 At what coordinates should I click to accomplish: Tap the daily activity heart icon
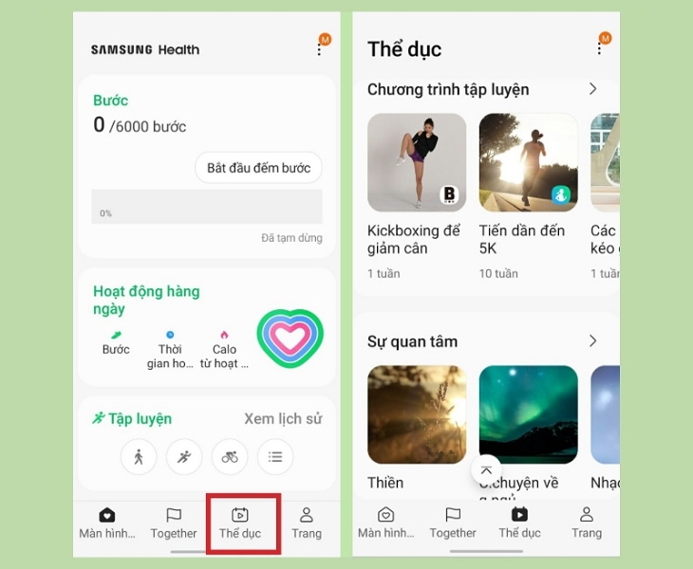(x=290, y=338)
